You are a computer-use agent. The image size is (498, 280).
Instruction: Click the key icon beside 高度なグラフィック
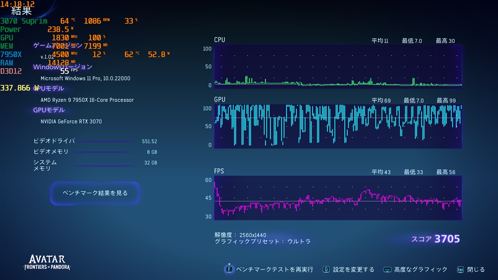point(387,269)
